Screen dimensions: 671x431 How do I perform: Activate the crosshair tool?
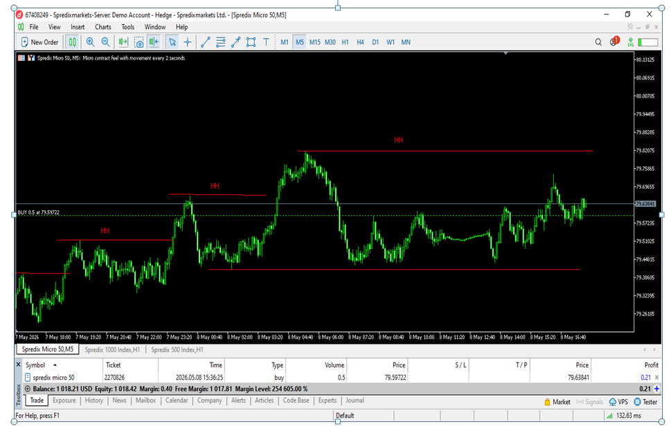[x=188, y=42]
